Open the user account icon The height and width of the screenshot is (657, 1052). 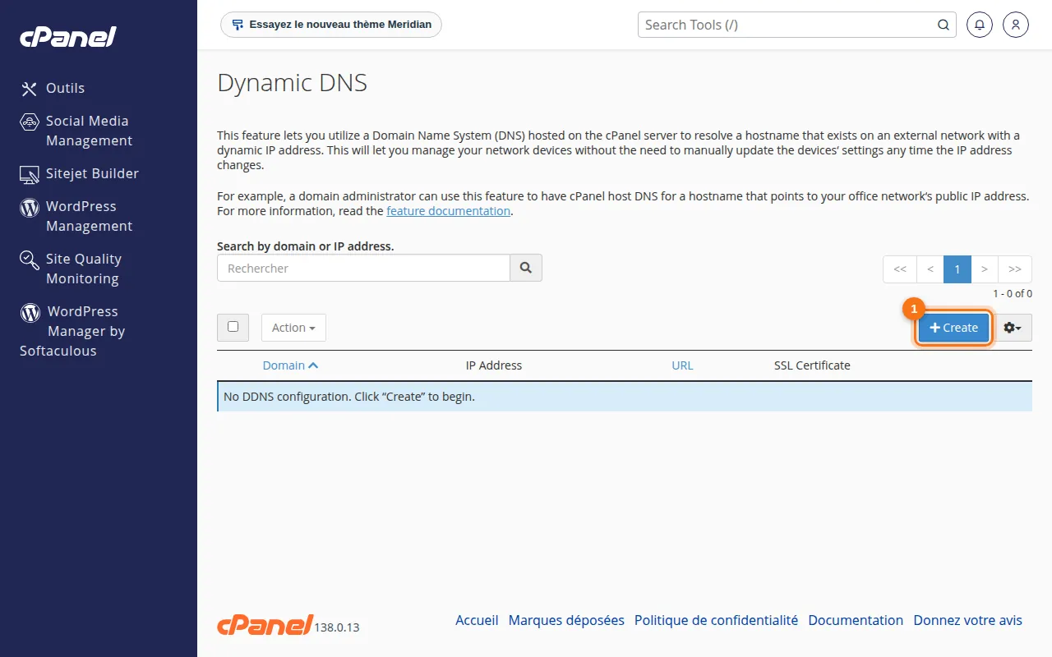(1016, 25)
